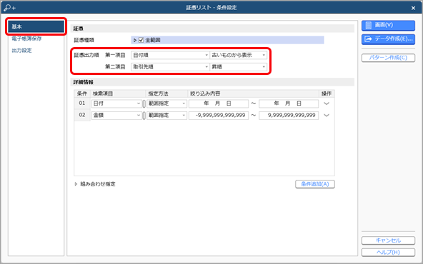Click the 検索項目 column header
The width and height of the screenshot is (423, 264).
tap(118, 93)
